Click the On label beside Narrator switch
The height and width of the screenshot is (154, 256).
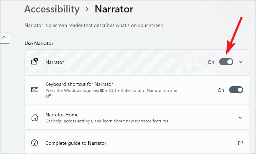pos(211,62)
